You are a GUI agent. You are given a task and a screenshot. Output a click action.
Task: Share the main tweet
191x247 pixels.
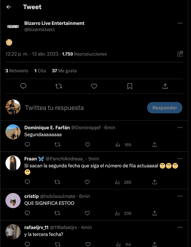tap(165, 86)
